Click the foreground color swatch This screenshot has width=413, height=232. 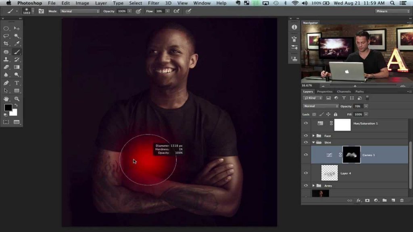point(8,108)
